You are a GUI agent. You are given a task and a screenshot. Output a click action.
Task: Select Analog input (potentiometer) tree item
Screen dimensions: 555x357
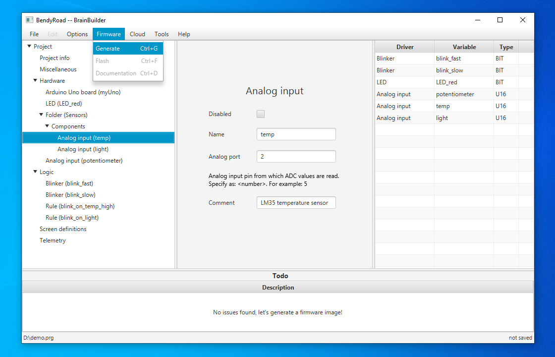[x=84, y=161]
